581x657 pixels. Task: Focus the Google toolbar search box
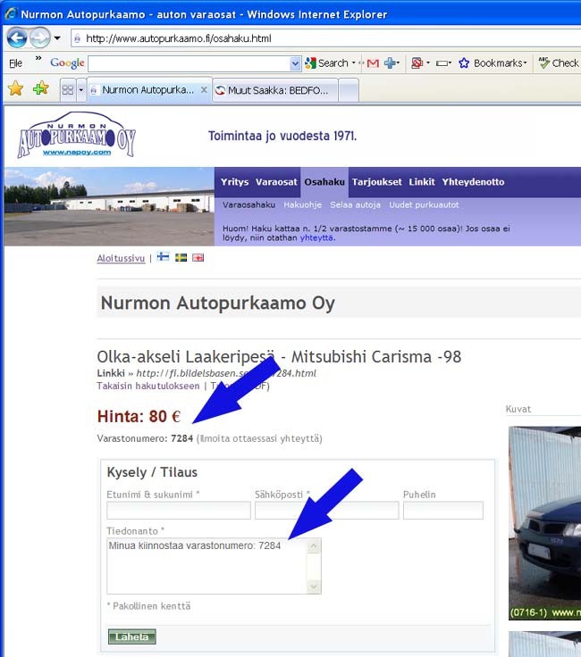189,64
